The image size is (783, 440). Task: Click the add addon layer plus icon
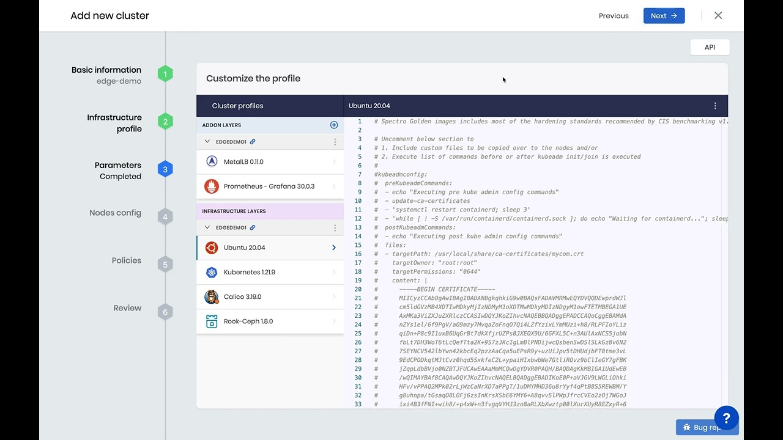point(334,125)
